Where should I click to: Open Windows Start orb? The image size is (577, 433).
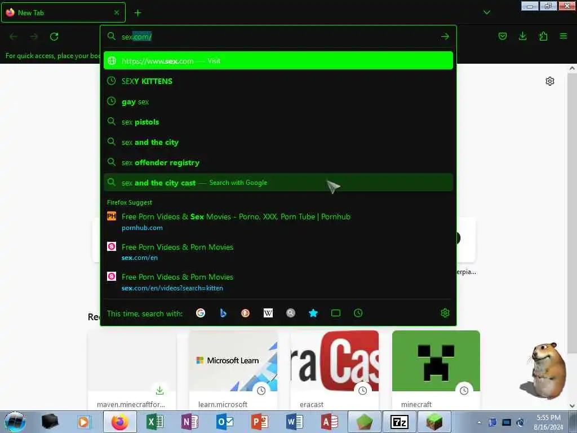(15, 422)
